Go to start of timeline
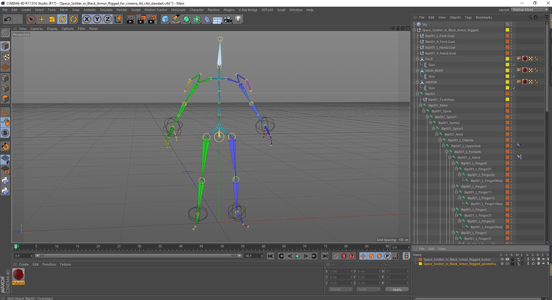Screen dimensions: 552x300 click(x=271, y=256)
